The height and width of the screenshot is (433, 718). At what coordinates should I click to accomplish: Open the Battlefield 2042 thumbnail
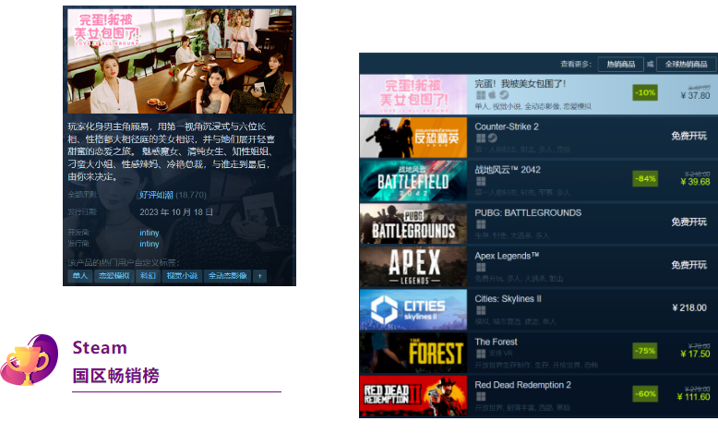point(413,181)
